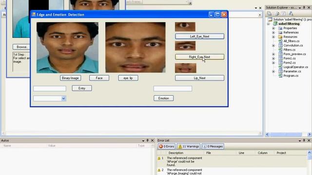Image resolution: width=312 pixels, height=175 pixels.
Task: Open Form2.cs in Solution Explorer
Action: click(289, 63)
